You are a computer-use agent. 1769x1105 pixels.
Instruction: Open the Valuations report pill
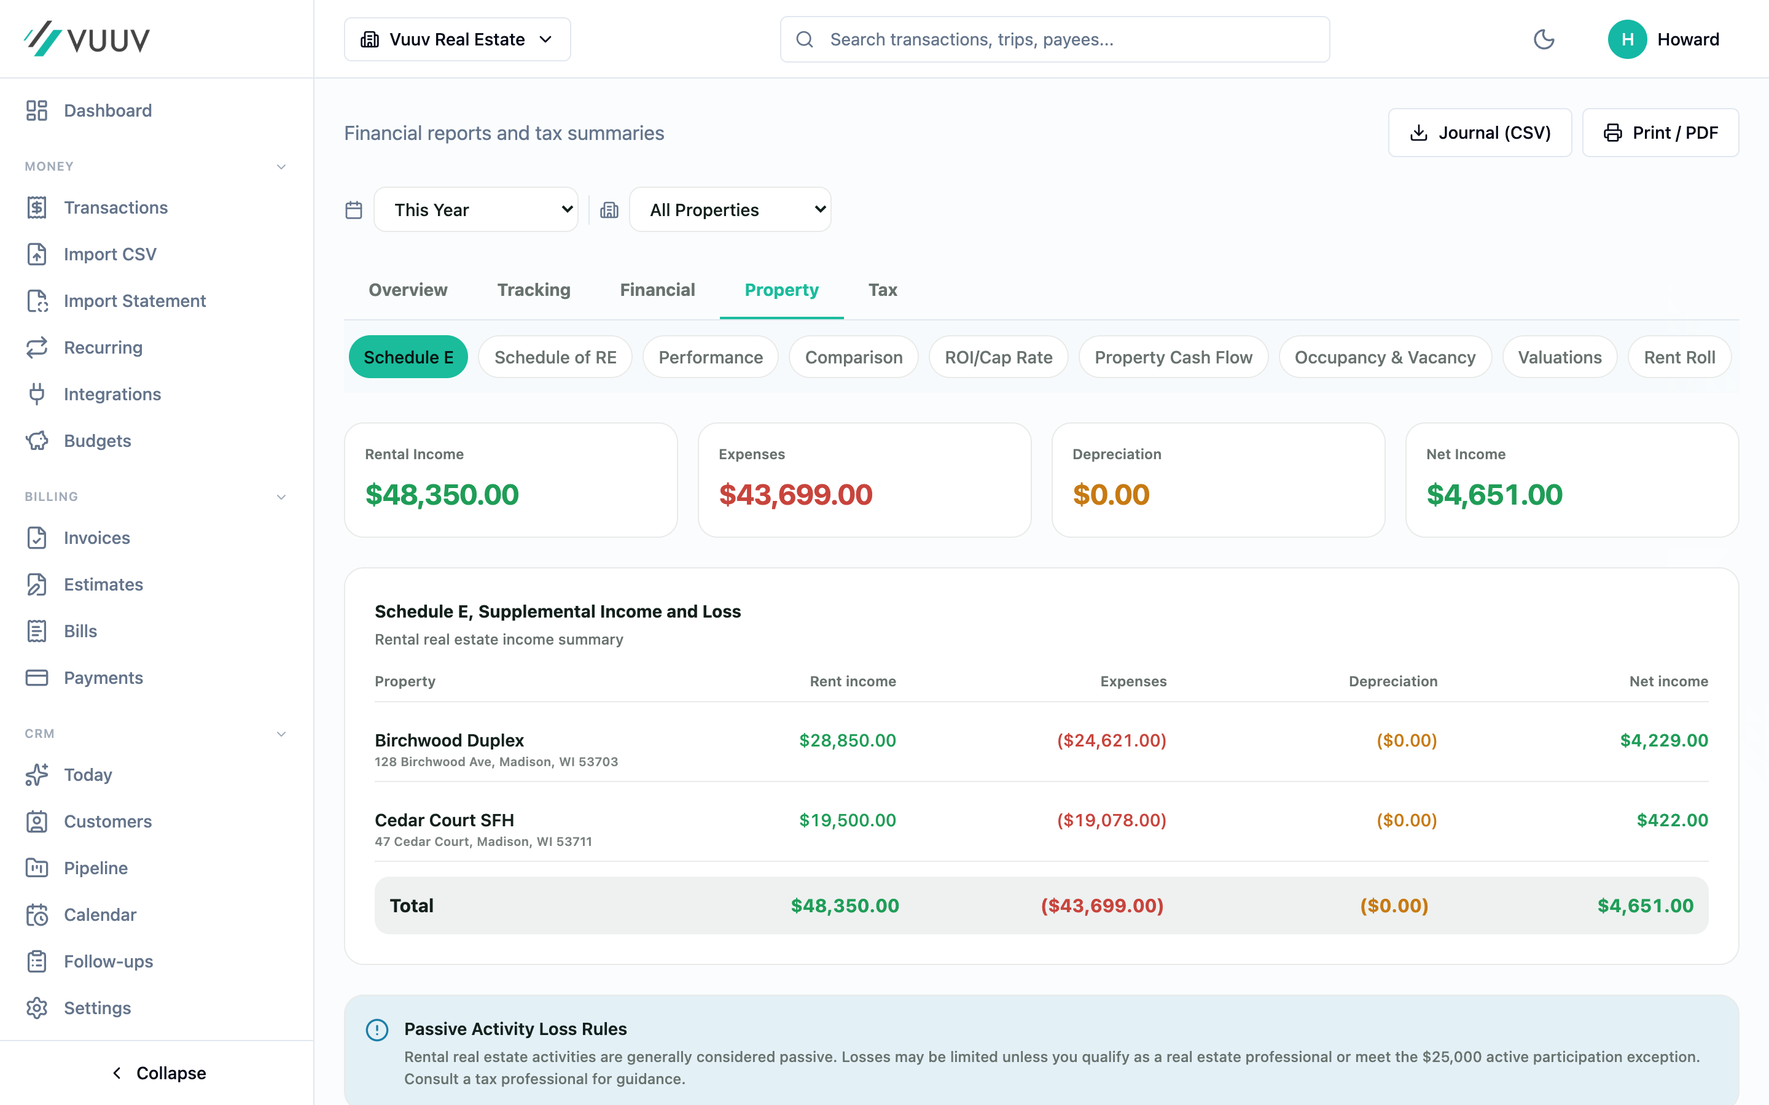(1559, 357)
